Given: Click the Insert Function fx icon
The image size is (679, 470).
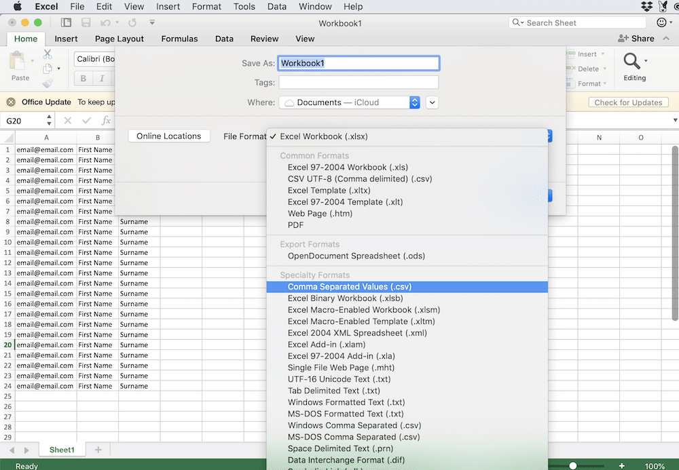Looking at the screenshot, I should (x=106, y=121).
